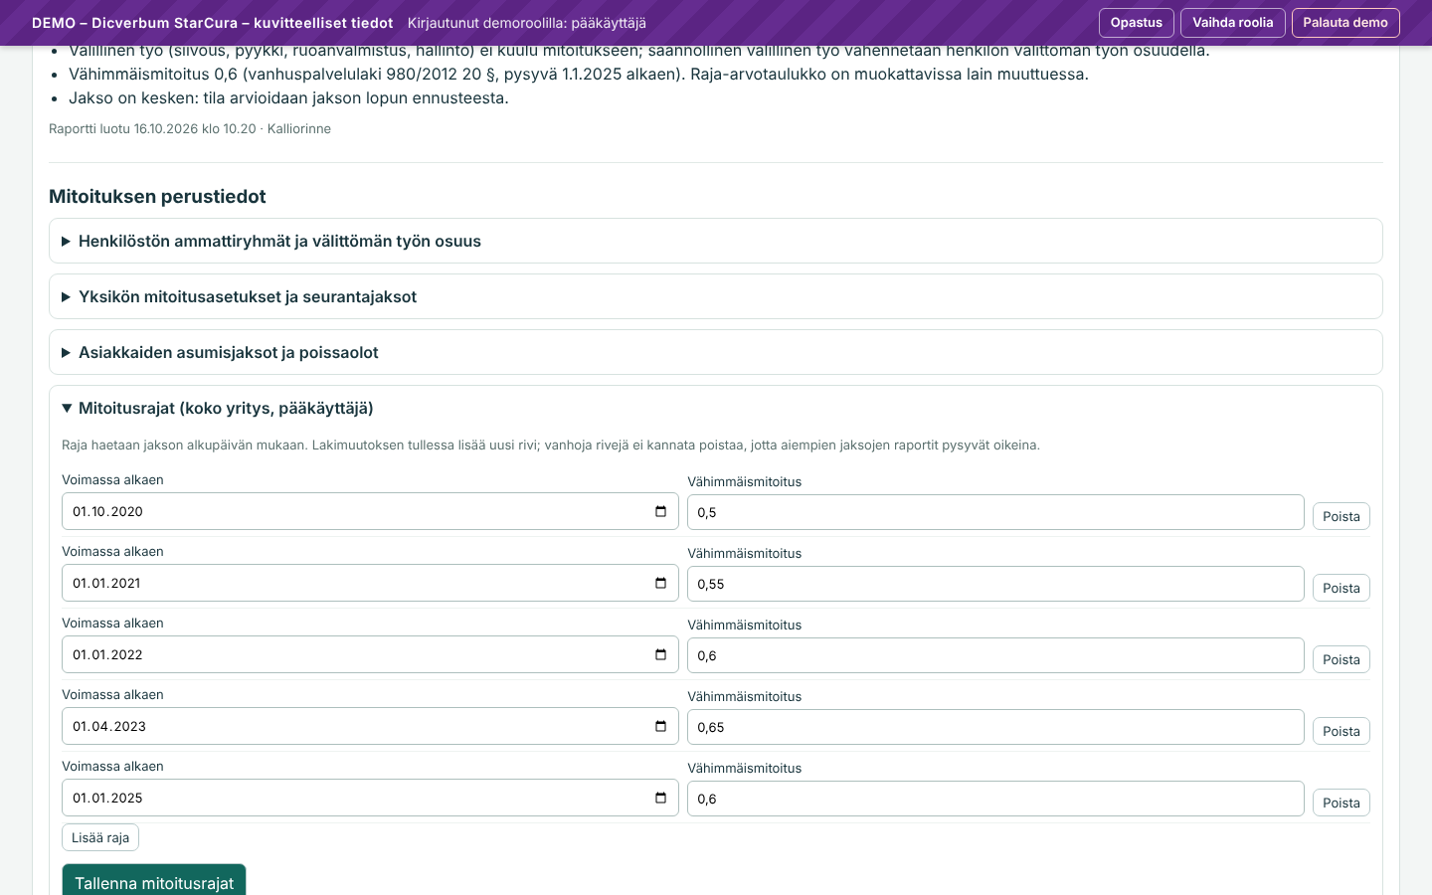Focus the Vähimmäismitoitus field showing 0,55

pyautogui.click(x=995, y=584)
